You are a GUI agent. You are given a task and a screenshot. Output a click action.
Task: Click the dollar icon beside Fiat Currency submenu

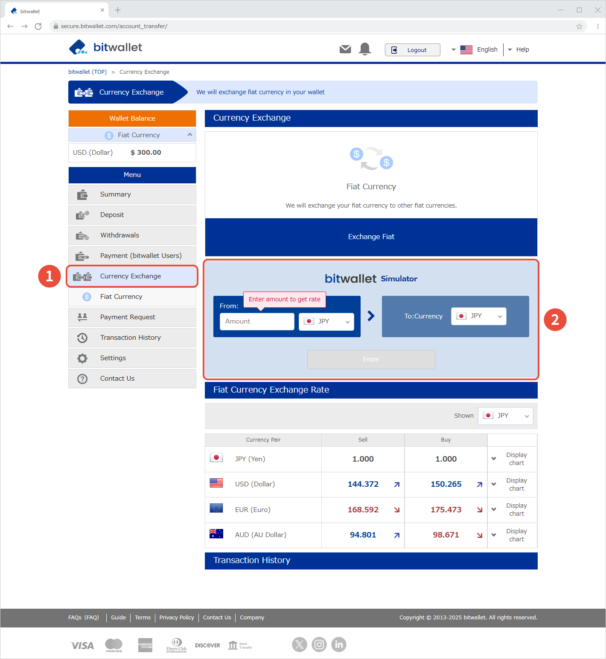(87, 297)
